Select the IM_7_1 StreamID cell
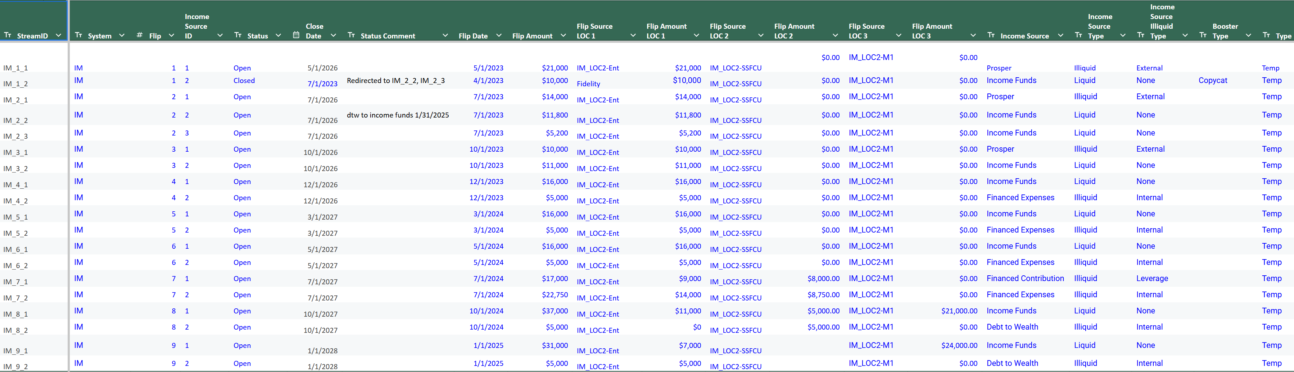1294x372 pixels. point(15,282)
